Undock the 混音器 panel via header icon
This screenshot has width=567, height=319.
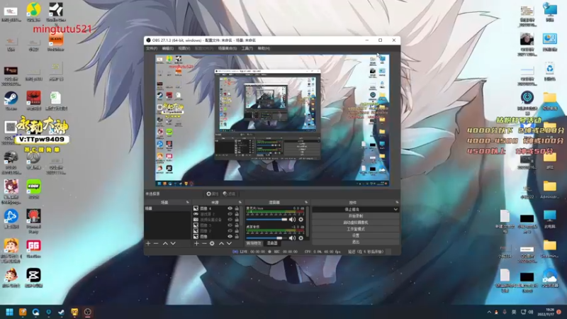coord(306,202)
